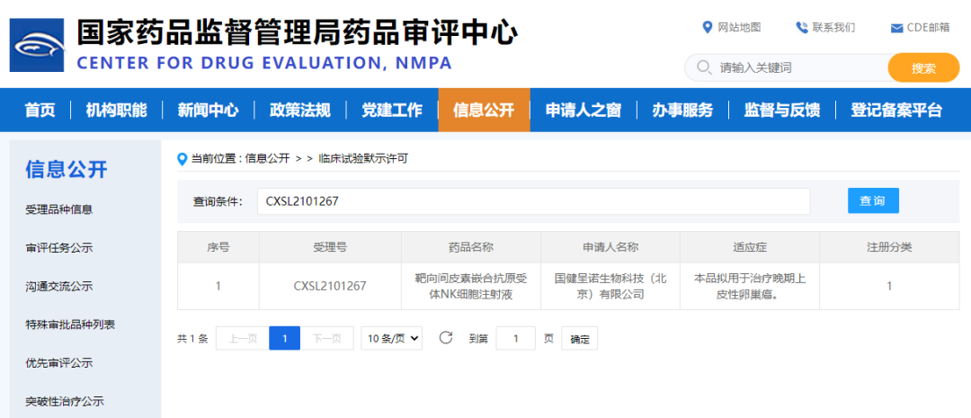Viewport: 971px width, 418px height.
Task: Open 办事服务 menu
Action: [x=682, y=111]
